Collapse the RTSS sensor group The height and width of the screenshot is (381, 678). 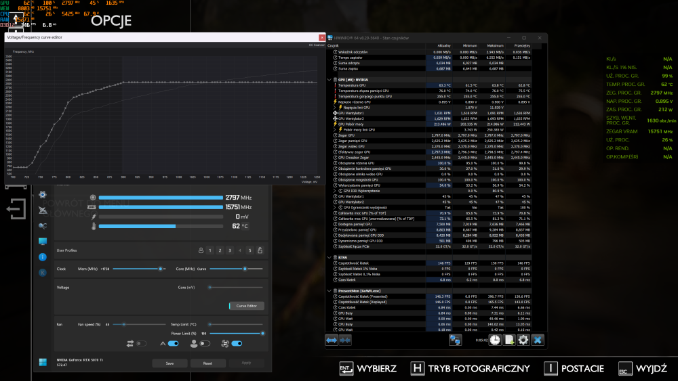click(330, 257)
